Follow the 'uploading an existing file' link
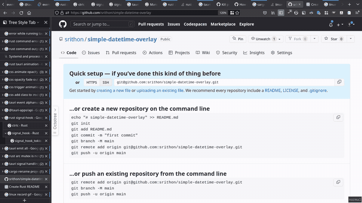362x203 pixels. (x=160, y=91)
